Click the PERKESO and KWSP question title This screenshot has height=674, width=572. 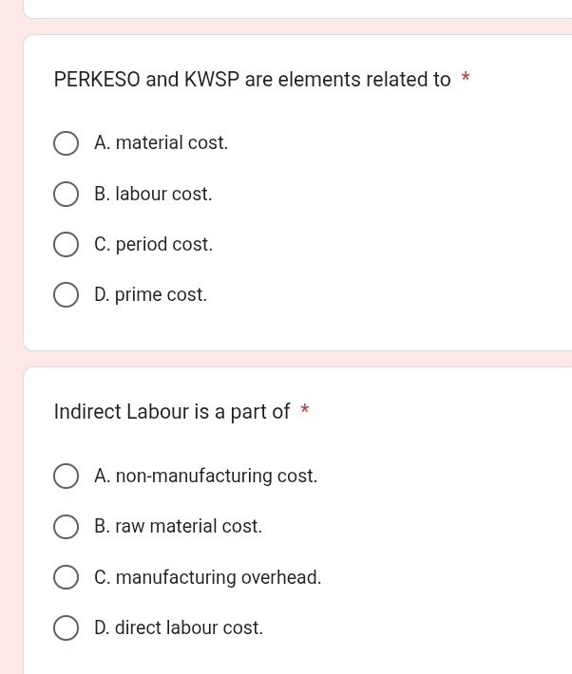tap(252, 80)
